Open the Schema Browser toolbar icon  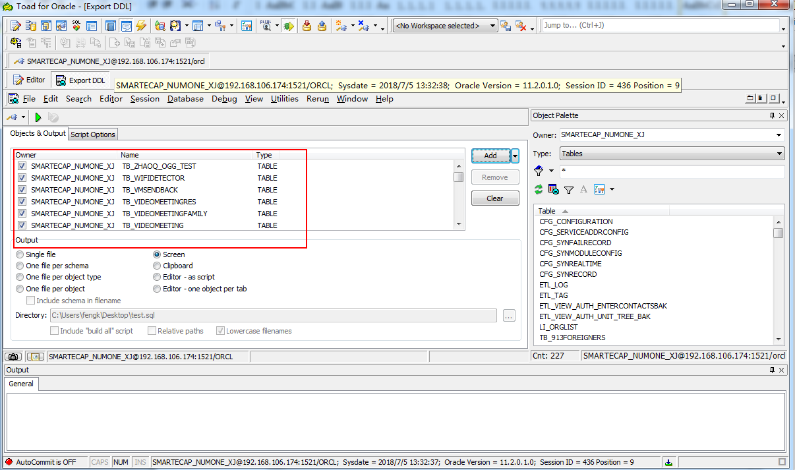click(x=31, y=26)
